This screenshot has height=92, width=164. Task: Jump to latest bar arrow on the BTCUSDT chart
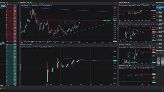tap(150, 7)
